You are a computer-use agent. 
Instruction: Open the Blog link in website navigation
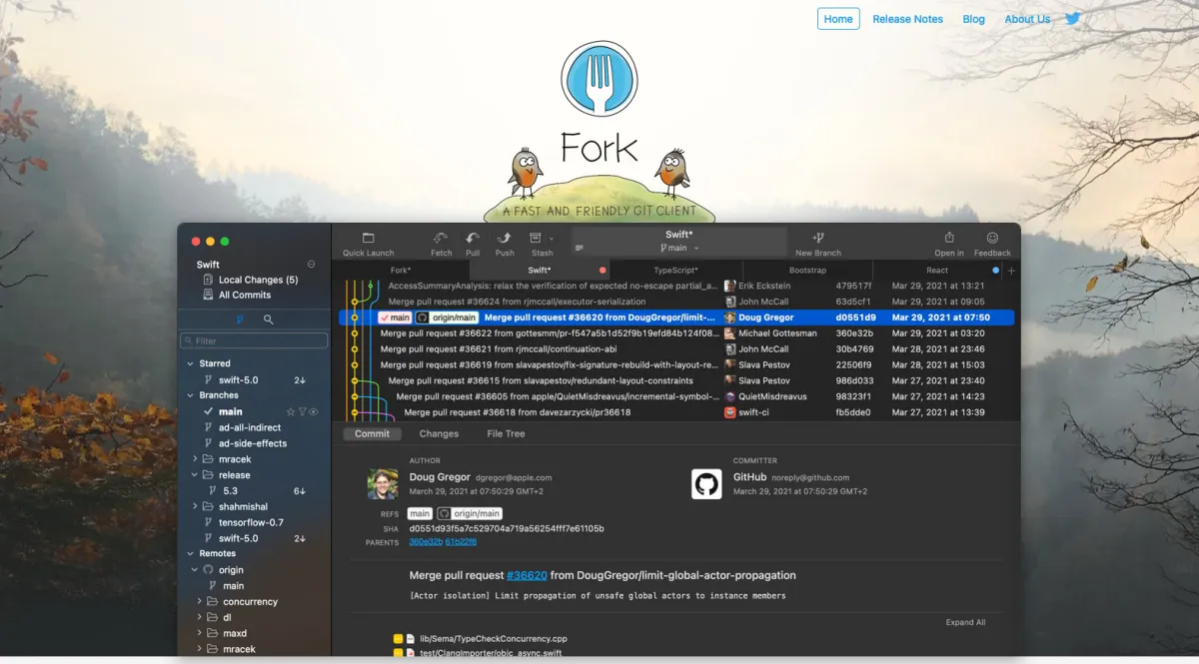[973, 19]
